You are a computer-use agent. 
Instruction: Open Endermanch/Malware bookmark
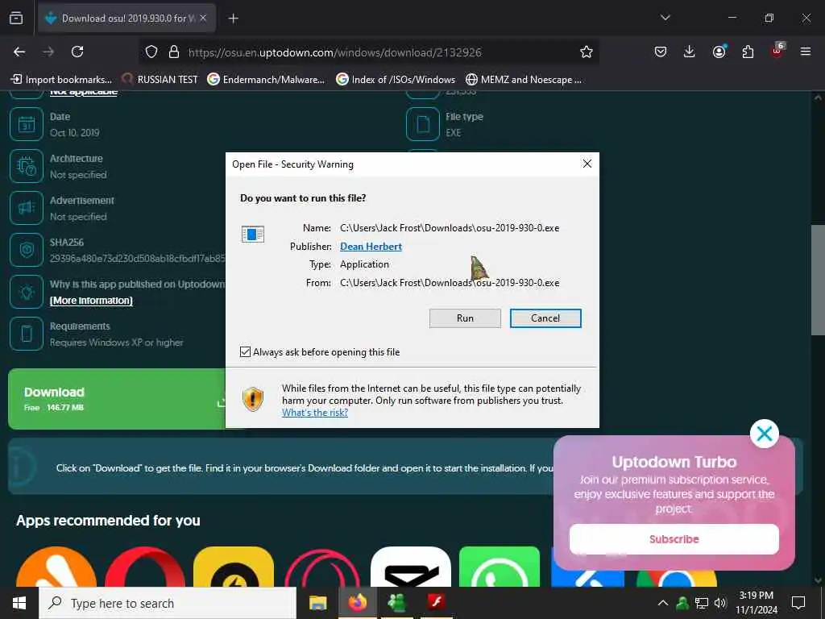tap(266, 80)
